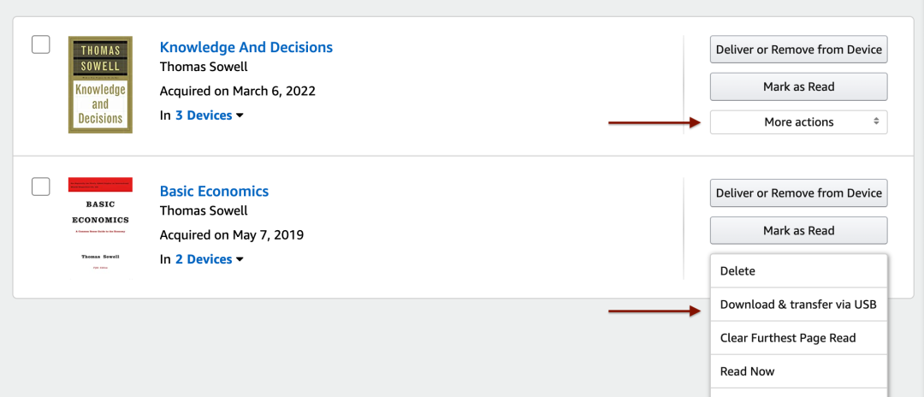This screenshot has width=924, height=397.
Task: Mark Knowledge And Decisions as Read
Action: click(798, 87)
